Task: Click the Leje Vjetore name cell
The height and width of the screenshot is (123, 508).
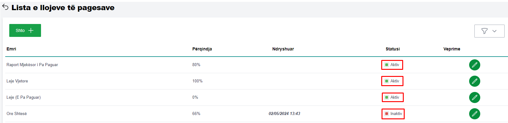Action: 17,81
